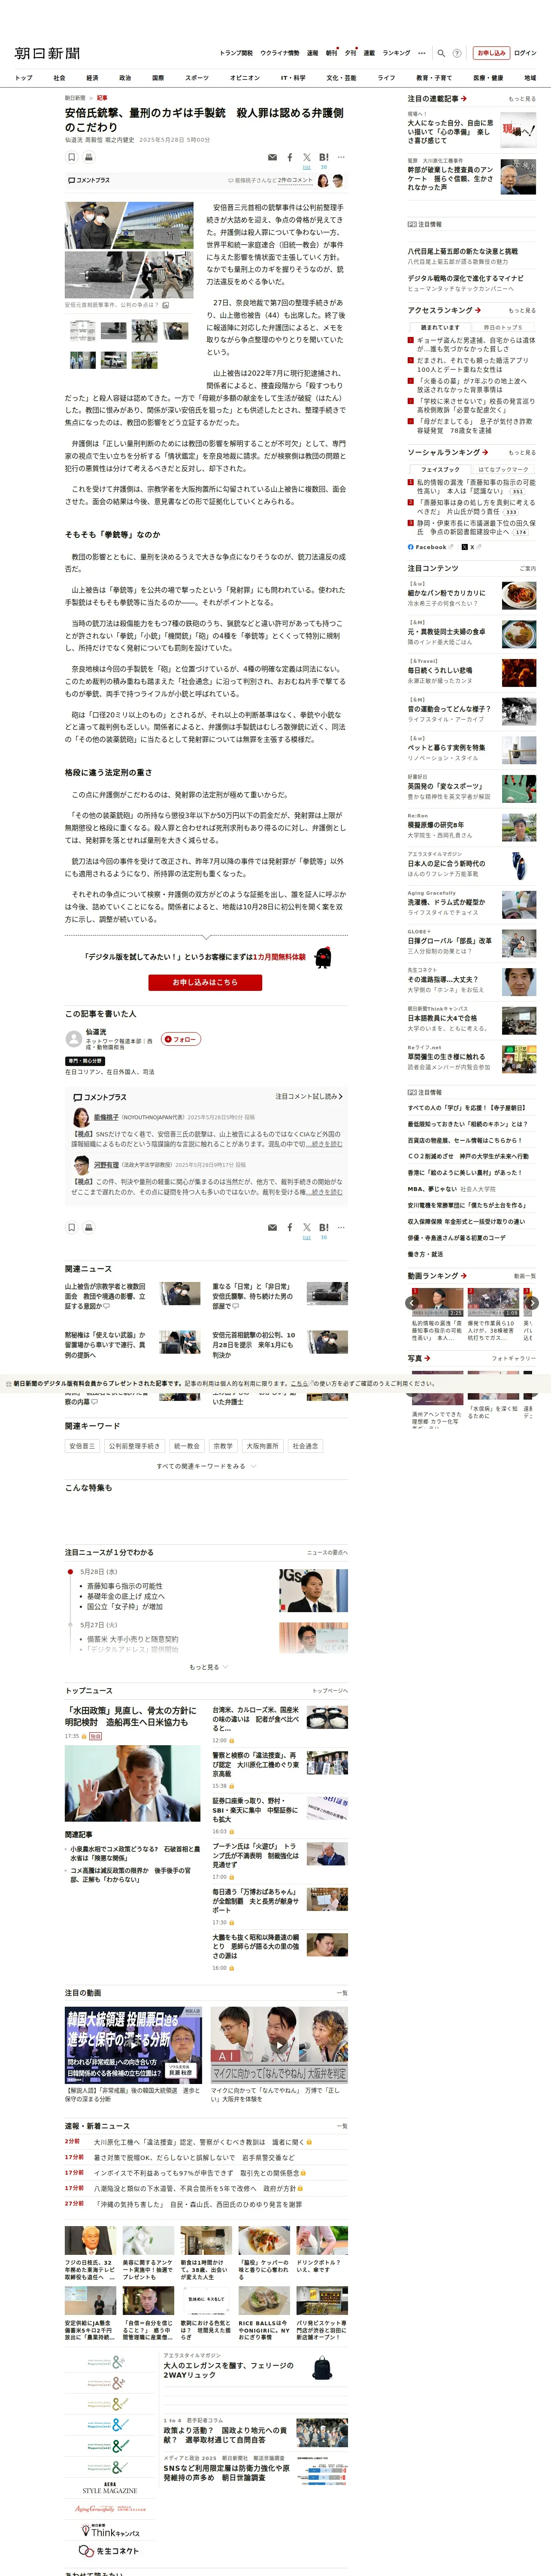The height and width of the screenshot is (2576, 551).
Task: Click the top print icon below headline
Action: 89,157
